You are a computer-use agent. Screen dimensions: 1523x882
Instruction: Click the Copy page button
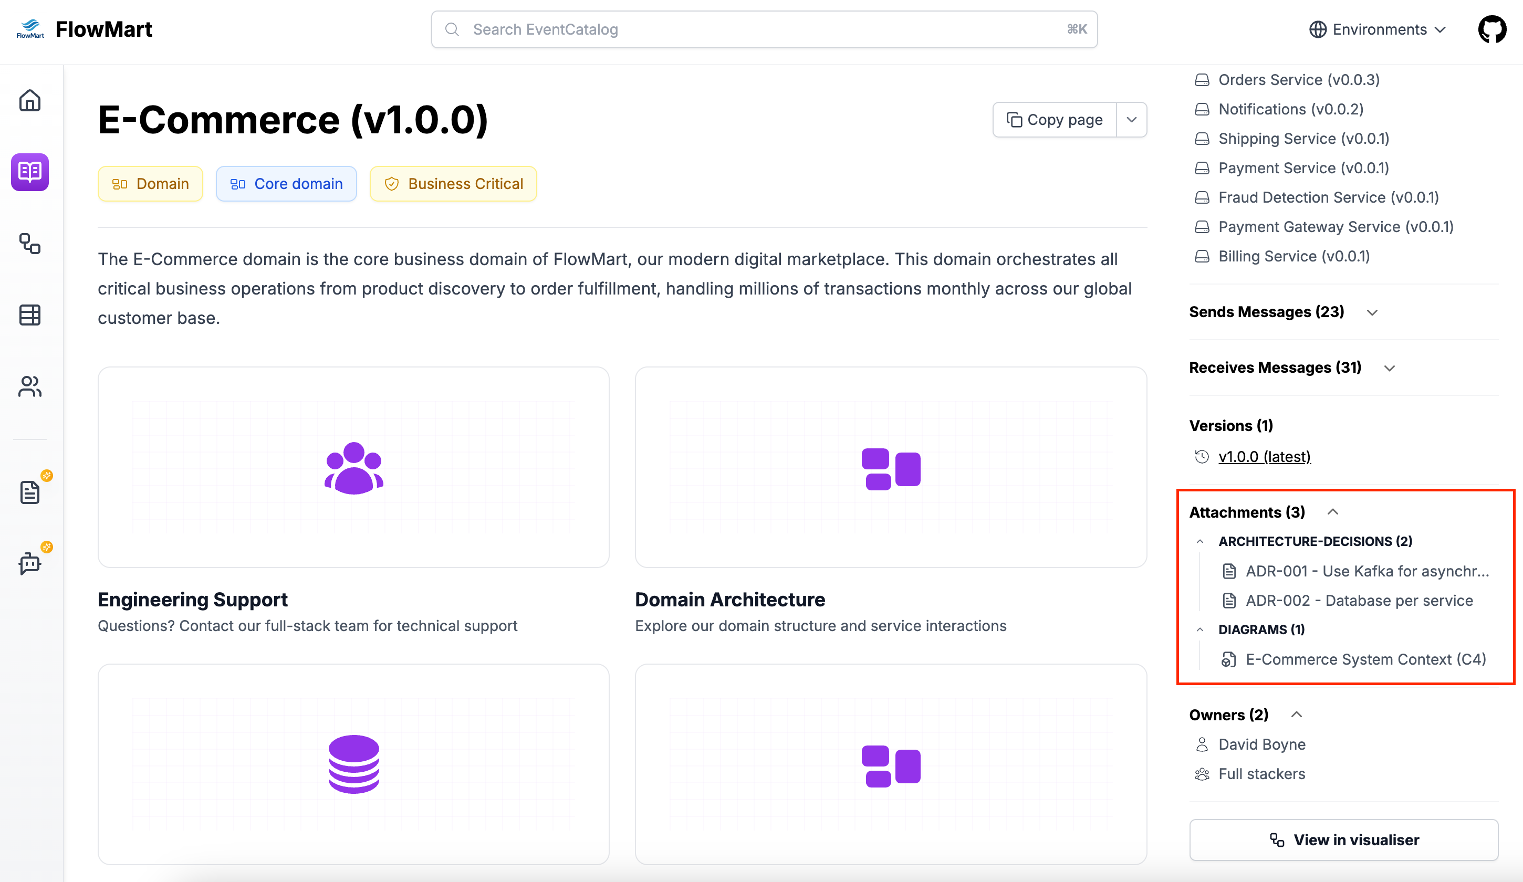coord(1055,120)
